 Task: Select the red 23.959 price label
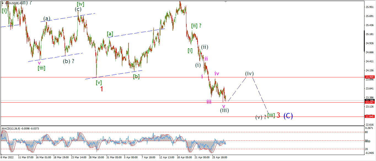369,77
